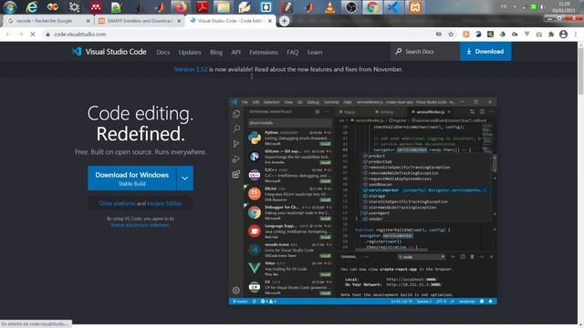Open the Insiders Edition link
Screen dimensions: 584x328
coord(164,203)
